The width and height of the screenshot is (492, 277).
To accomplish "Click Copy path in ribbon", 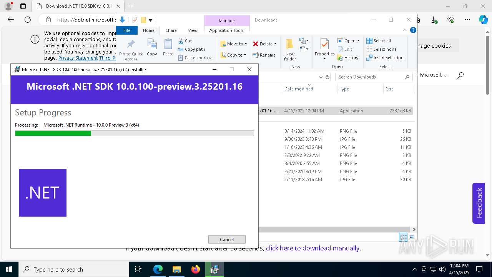I will 191,49.
